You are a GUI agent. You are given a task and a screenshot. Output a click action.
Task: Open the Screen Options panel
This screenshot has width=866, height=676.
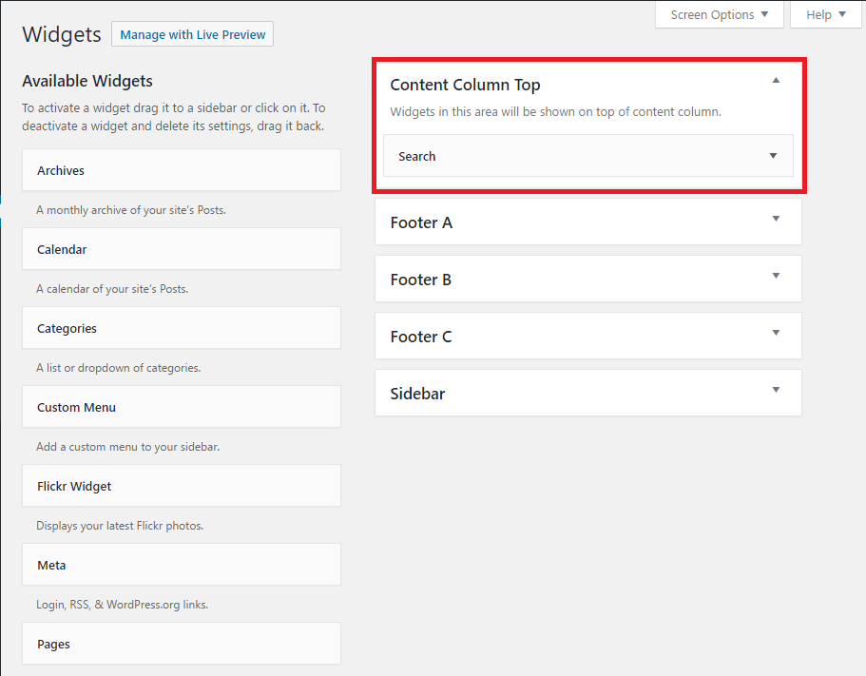[718, 14]
